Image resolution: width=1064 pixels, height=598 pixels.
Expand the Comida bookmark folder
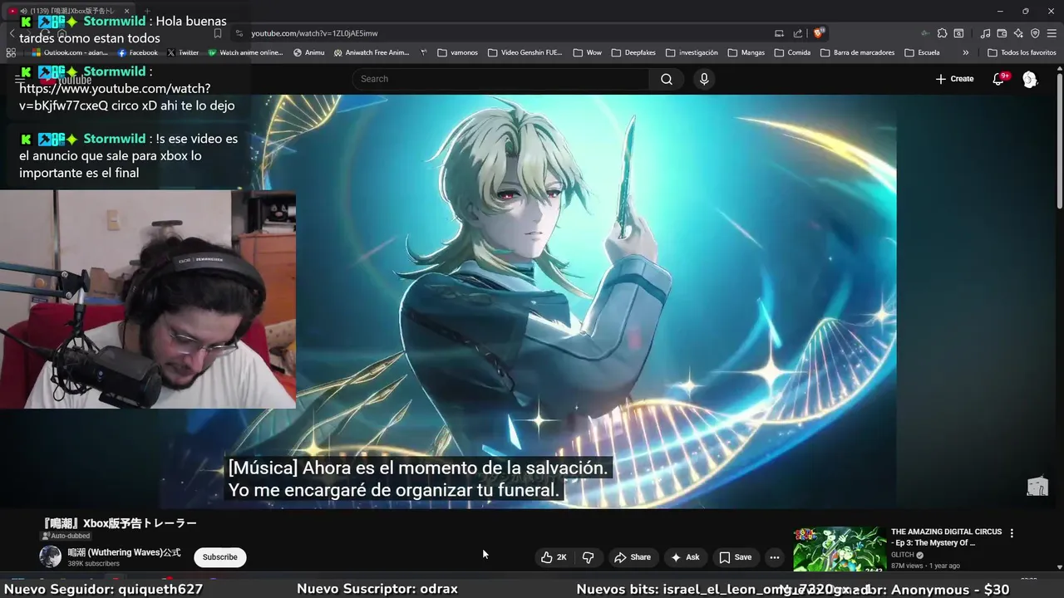pyautogui.click(x=792, y=52)
